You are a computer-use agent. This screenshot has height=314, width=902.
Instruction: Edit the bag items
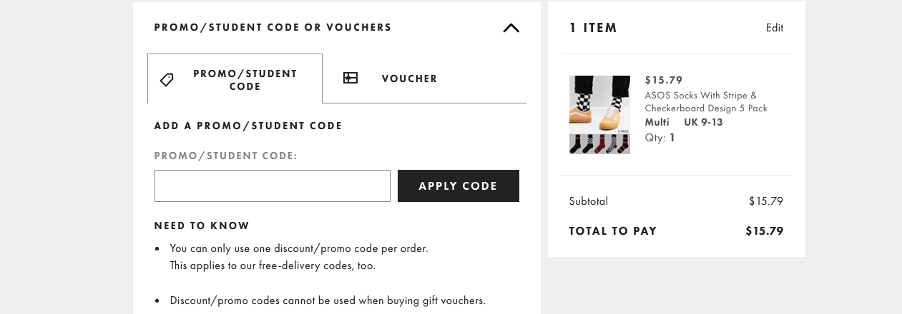coord(775,28)
